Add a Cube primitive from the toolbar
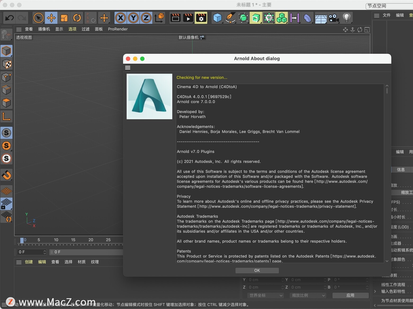 [x=217, y=18]
